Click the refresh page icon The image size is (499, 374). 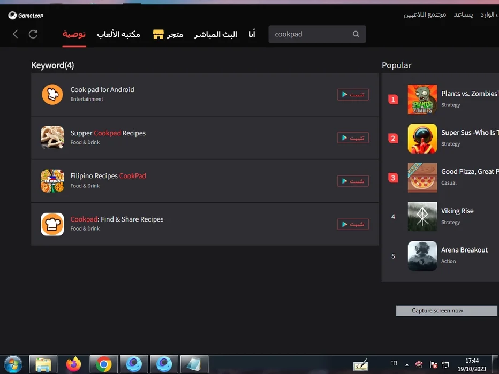point(33,34)
